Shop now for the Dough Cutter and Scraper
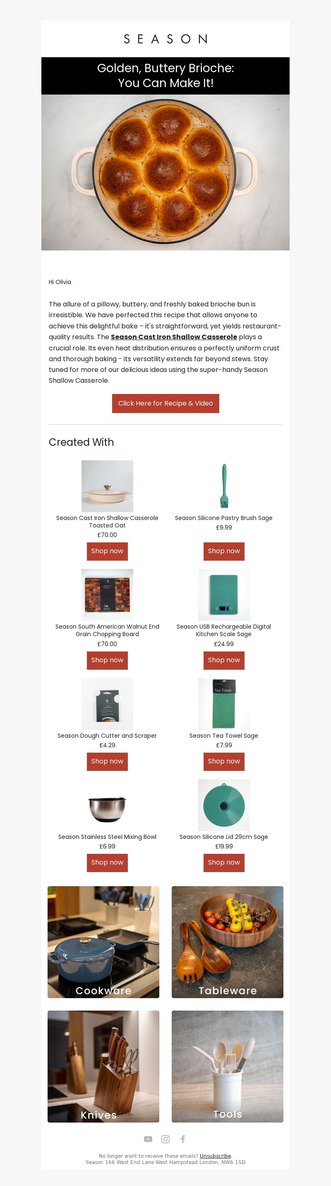 [107, 761]
